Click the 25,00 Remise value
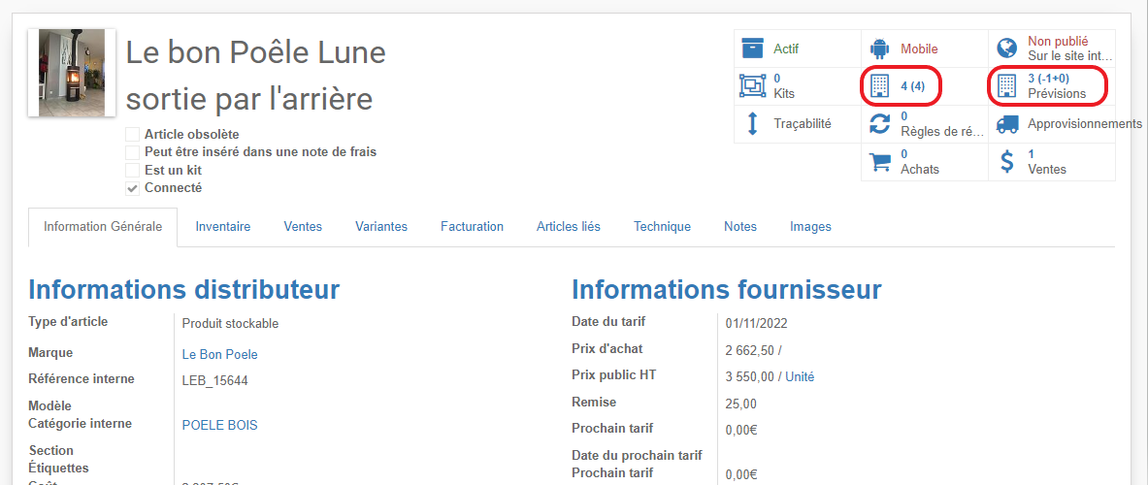 click(741, 404)
